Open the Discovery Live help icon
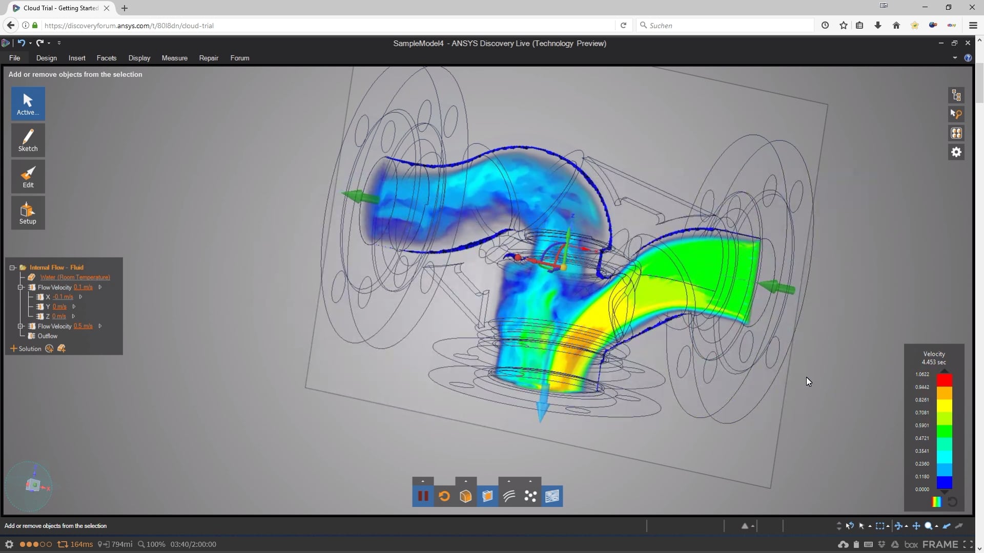The image size is (984, 553). pos(968,58)
